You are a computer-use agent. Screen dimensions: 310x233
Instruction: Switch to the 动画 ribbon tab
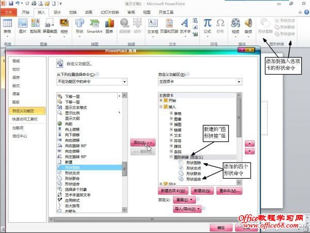[x=88, y=11]
